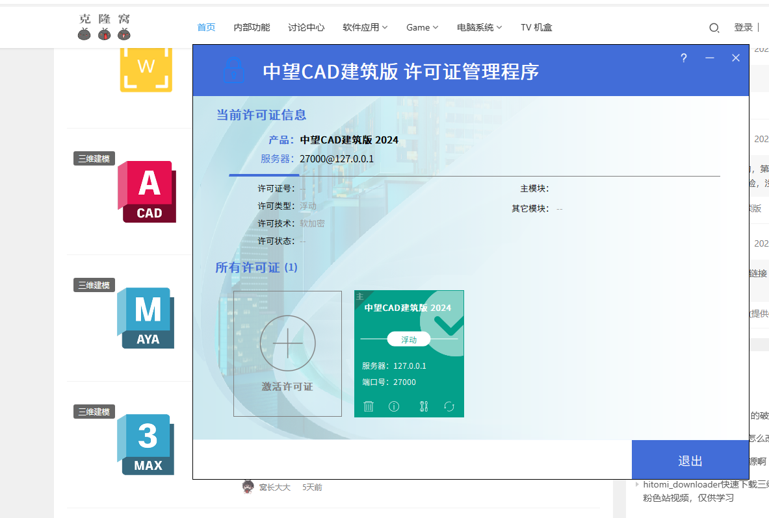This screenshot has width=769, height=518.
Task: Open the AutoCAD app icon in website list
Action: (x=147, y=191)
